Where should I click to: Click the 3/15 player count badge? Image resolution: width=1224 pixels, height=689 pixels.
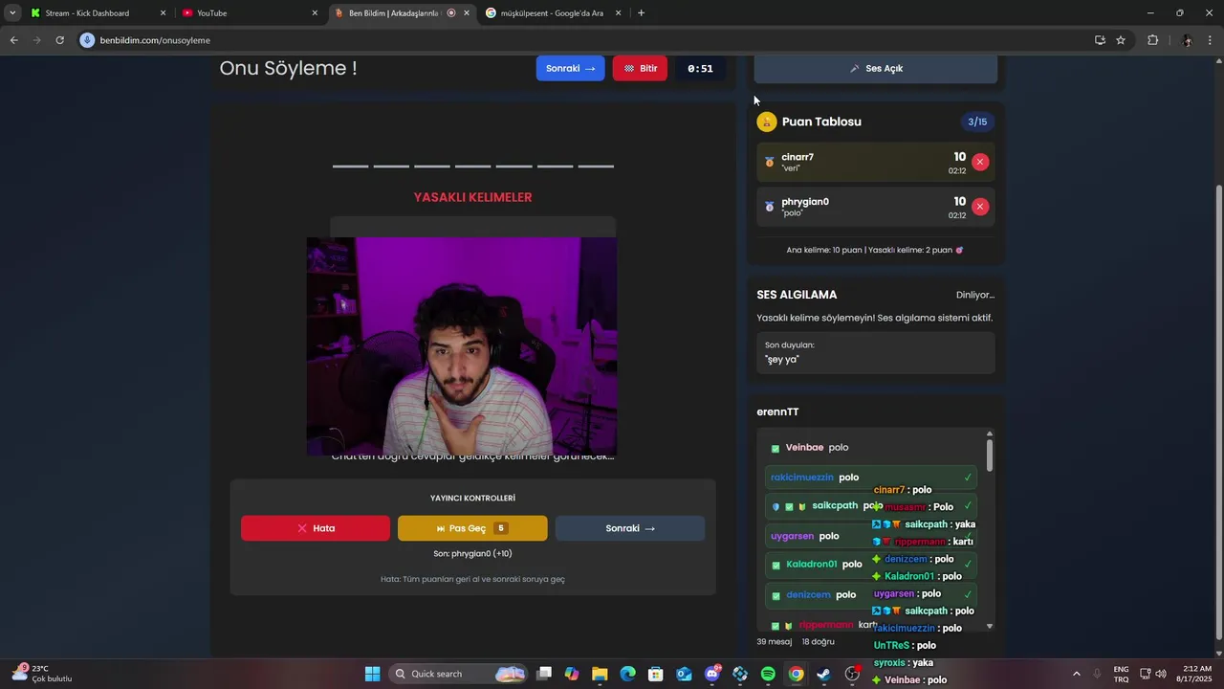click(x=977, y=122)
